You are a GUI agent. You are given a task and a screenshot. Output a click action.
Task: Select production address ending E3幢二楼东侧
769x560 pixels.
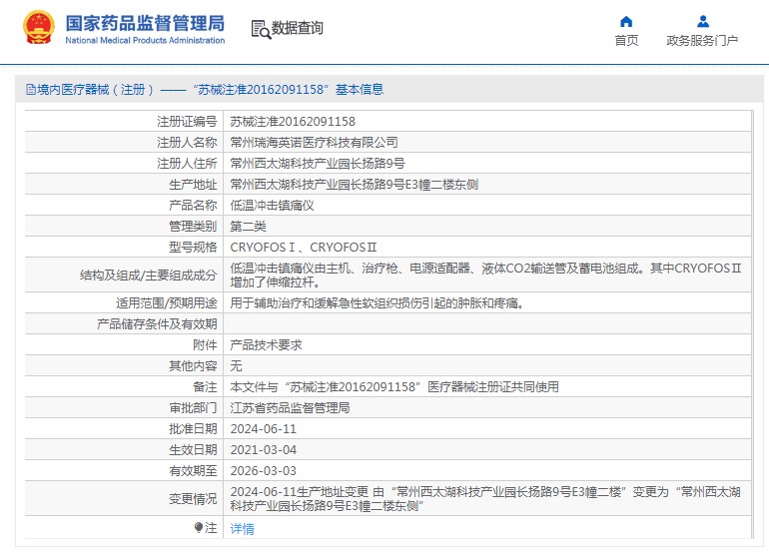355,185
